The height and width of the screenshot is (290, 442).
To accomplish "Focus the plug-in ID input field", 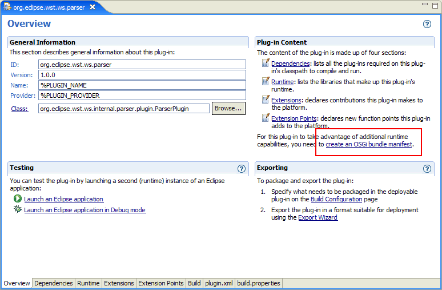I will click(x=142, y=65).
